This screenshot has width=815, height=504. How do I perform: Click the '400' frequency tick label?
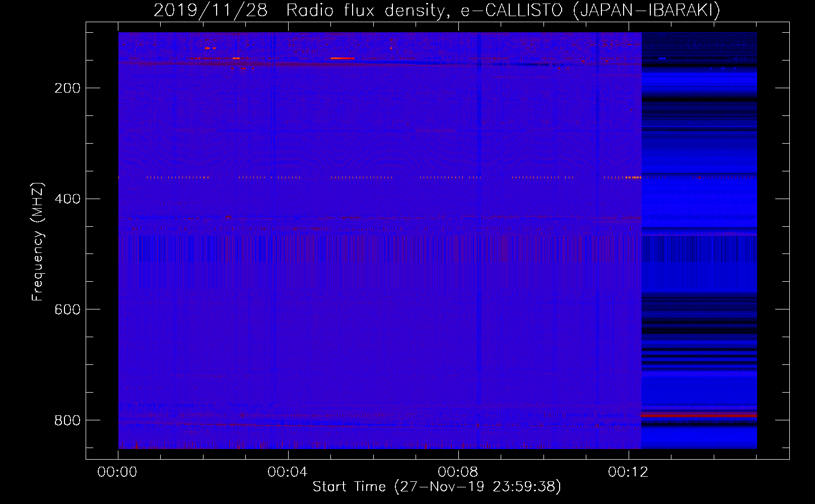tap(67, 199)
